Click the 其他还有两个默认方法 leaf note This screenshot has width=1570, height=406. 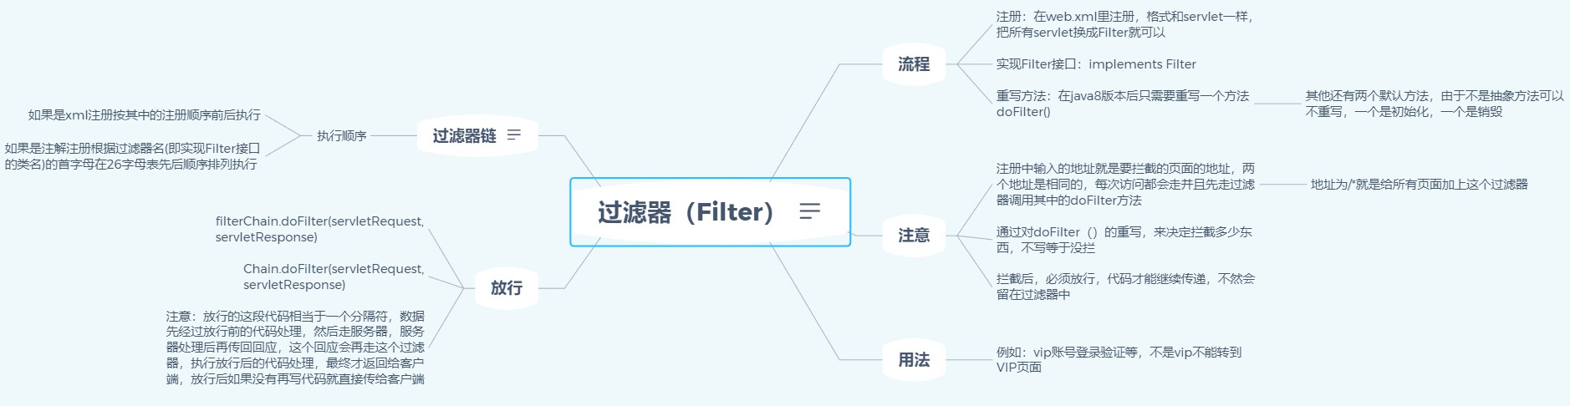[x=1433, y=104]
